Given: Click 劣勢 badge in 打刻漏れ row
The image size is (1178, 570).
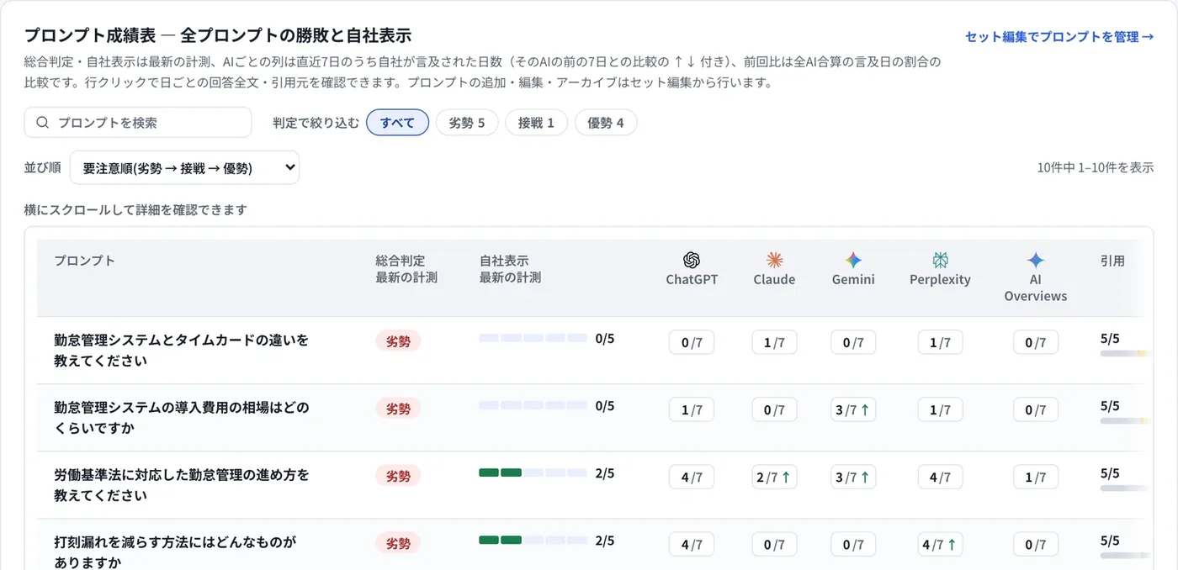Looking at the screenshot, I should [398, 543].
